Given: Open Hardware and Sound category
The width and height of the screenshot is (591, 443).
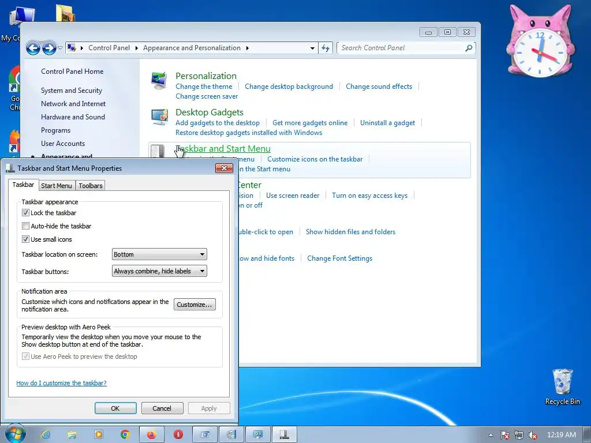Looking at the screenshot, I should 73,117.
